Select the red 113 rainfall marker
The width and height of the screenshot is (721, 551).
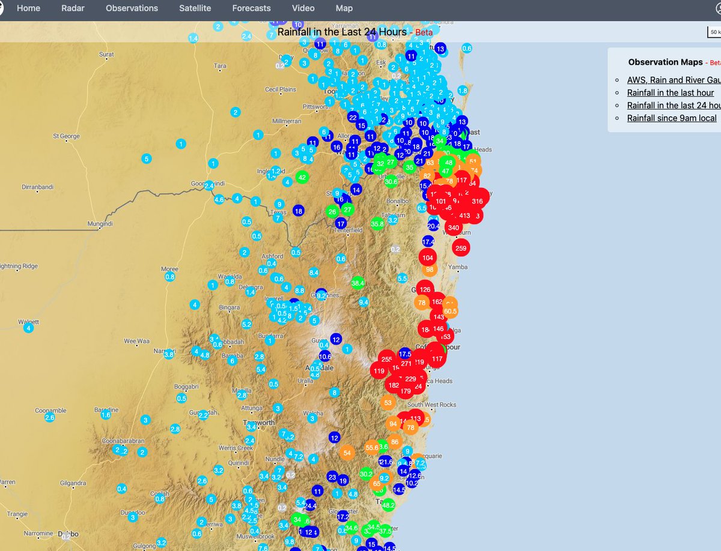pos(416,418)
